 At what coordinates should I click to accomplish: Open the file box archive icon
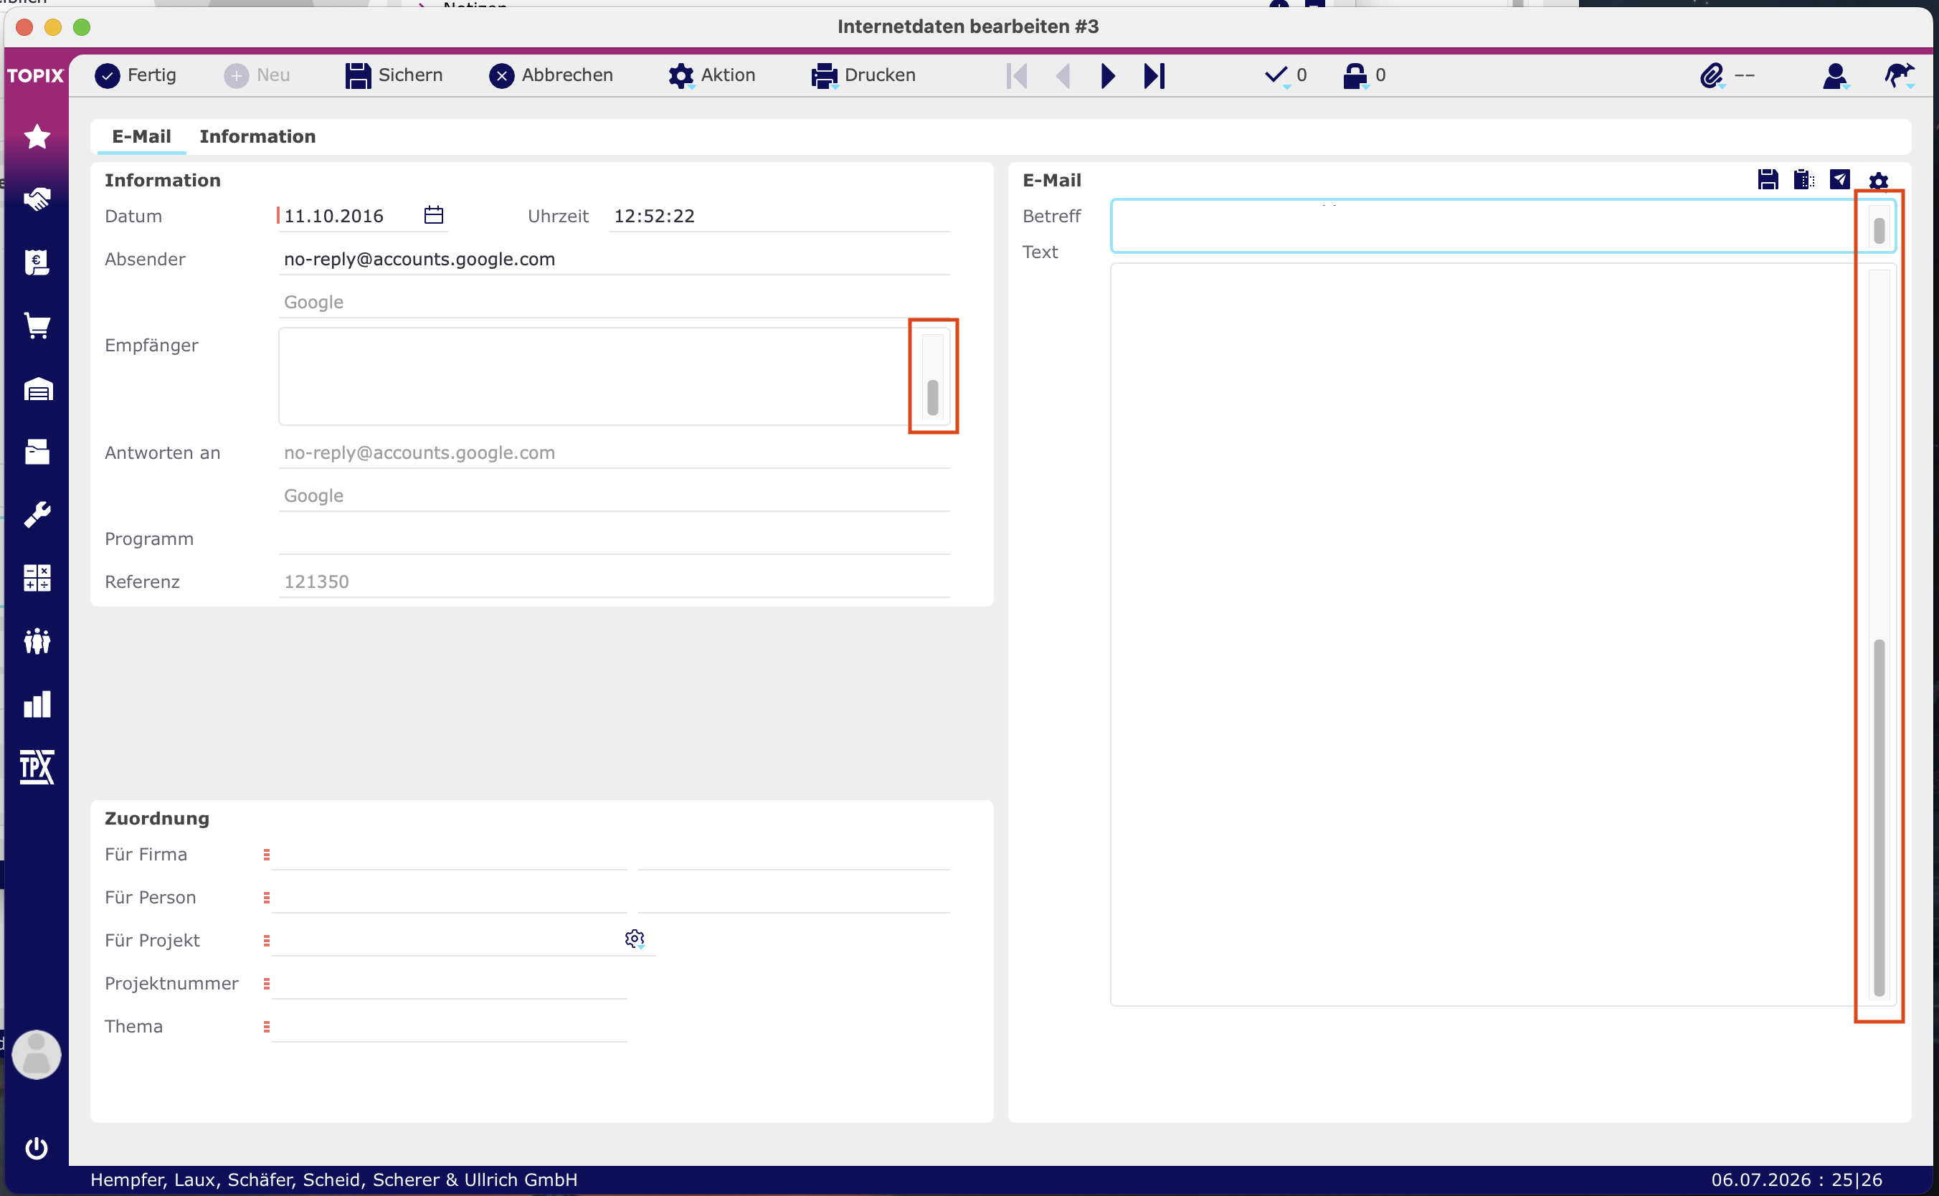(x=37, y=452)
